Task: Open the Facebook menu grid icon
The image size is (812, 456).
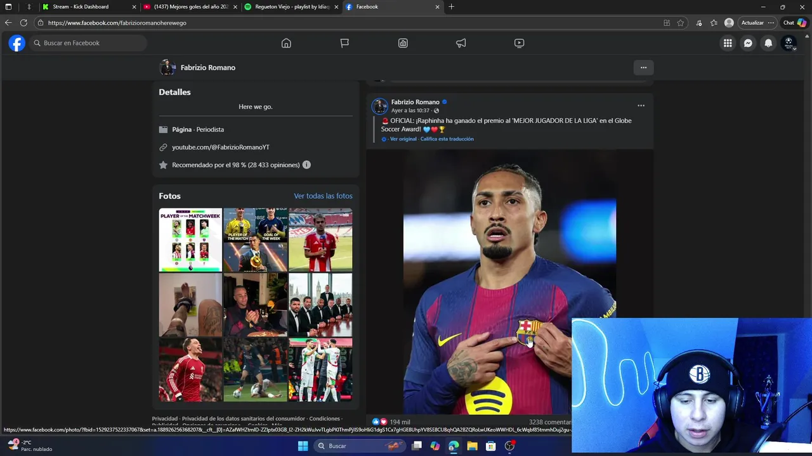Action: point(728,43)
